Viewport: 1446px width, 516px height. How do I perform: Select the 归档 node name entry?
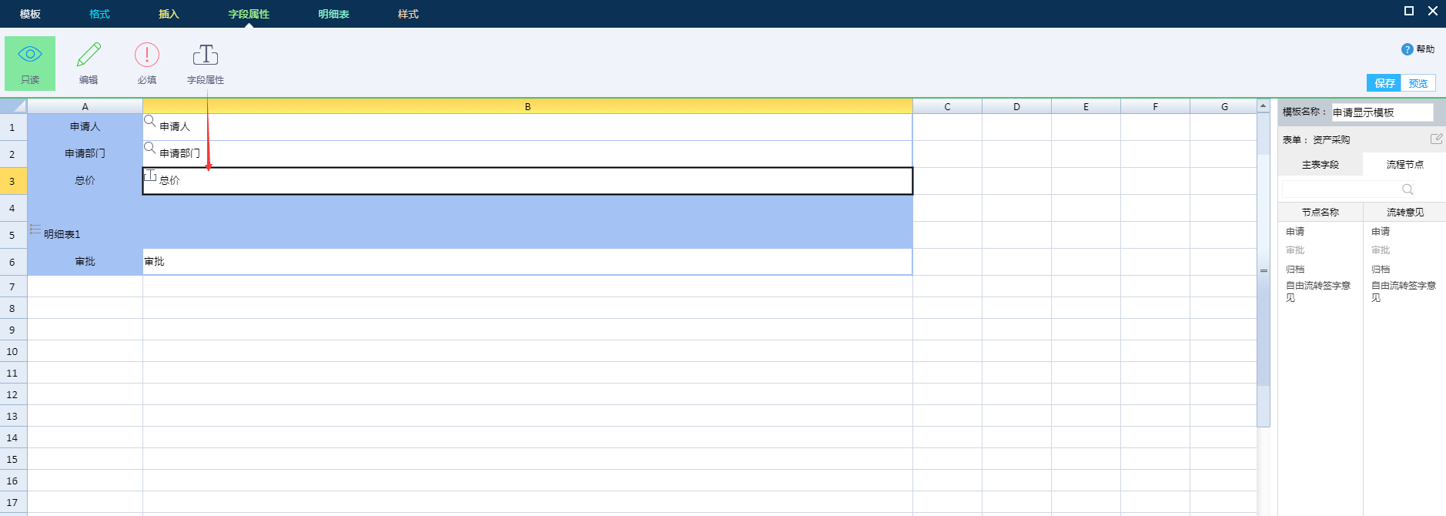(x=1295, y=270)
